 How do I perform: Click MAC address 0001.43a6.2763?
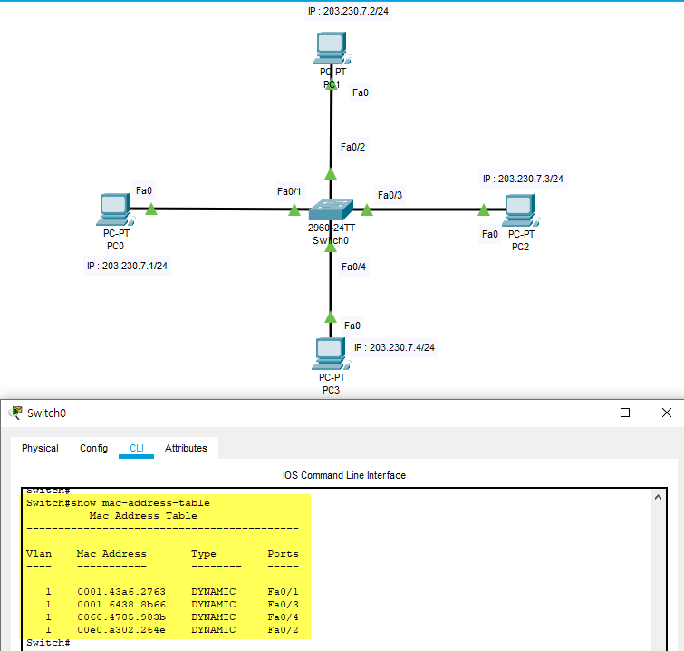tap(121, 592)
